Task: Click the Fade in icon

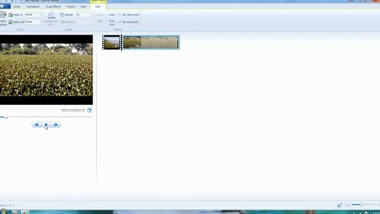Action: tap(11, 15)
